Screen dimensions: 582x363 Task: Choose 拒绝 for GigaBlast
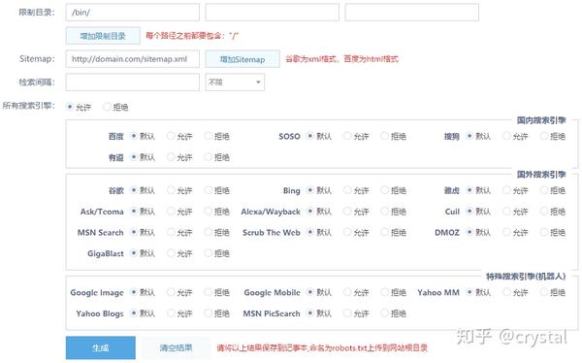209,253
